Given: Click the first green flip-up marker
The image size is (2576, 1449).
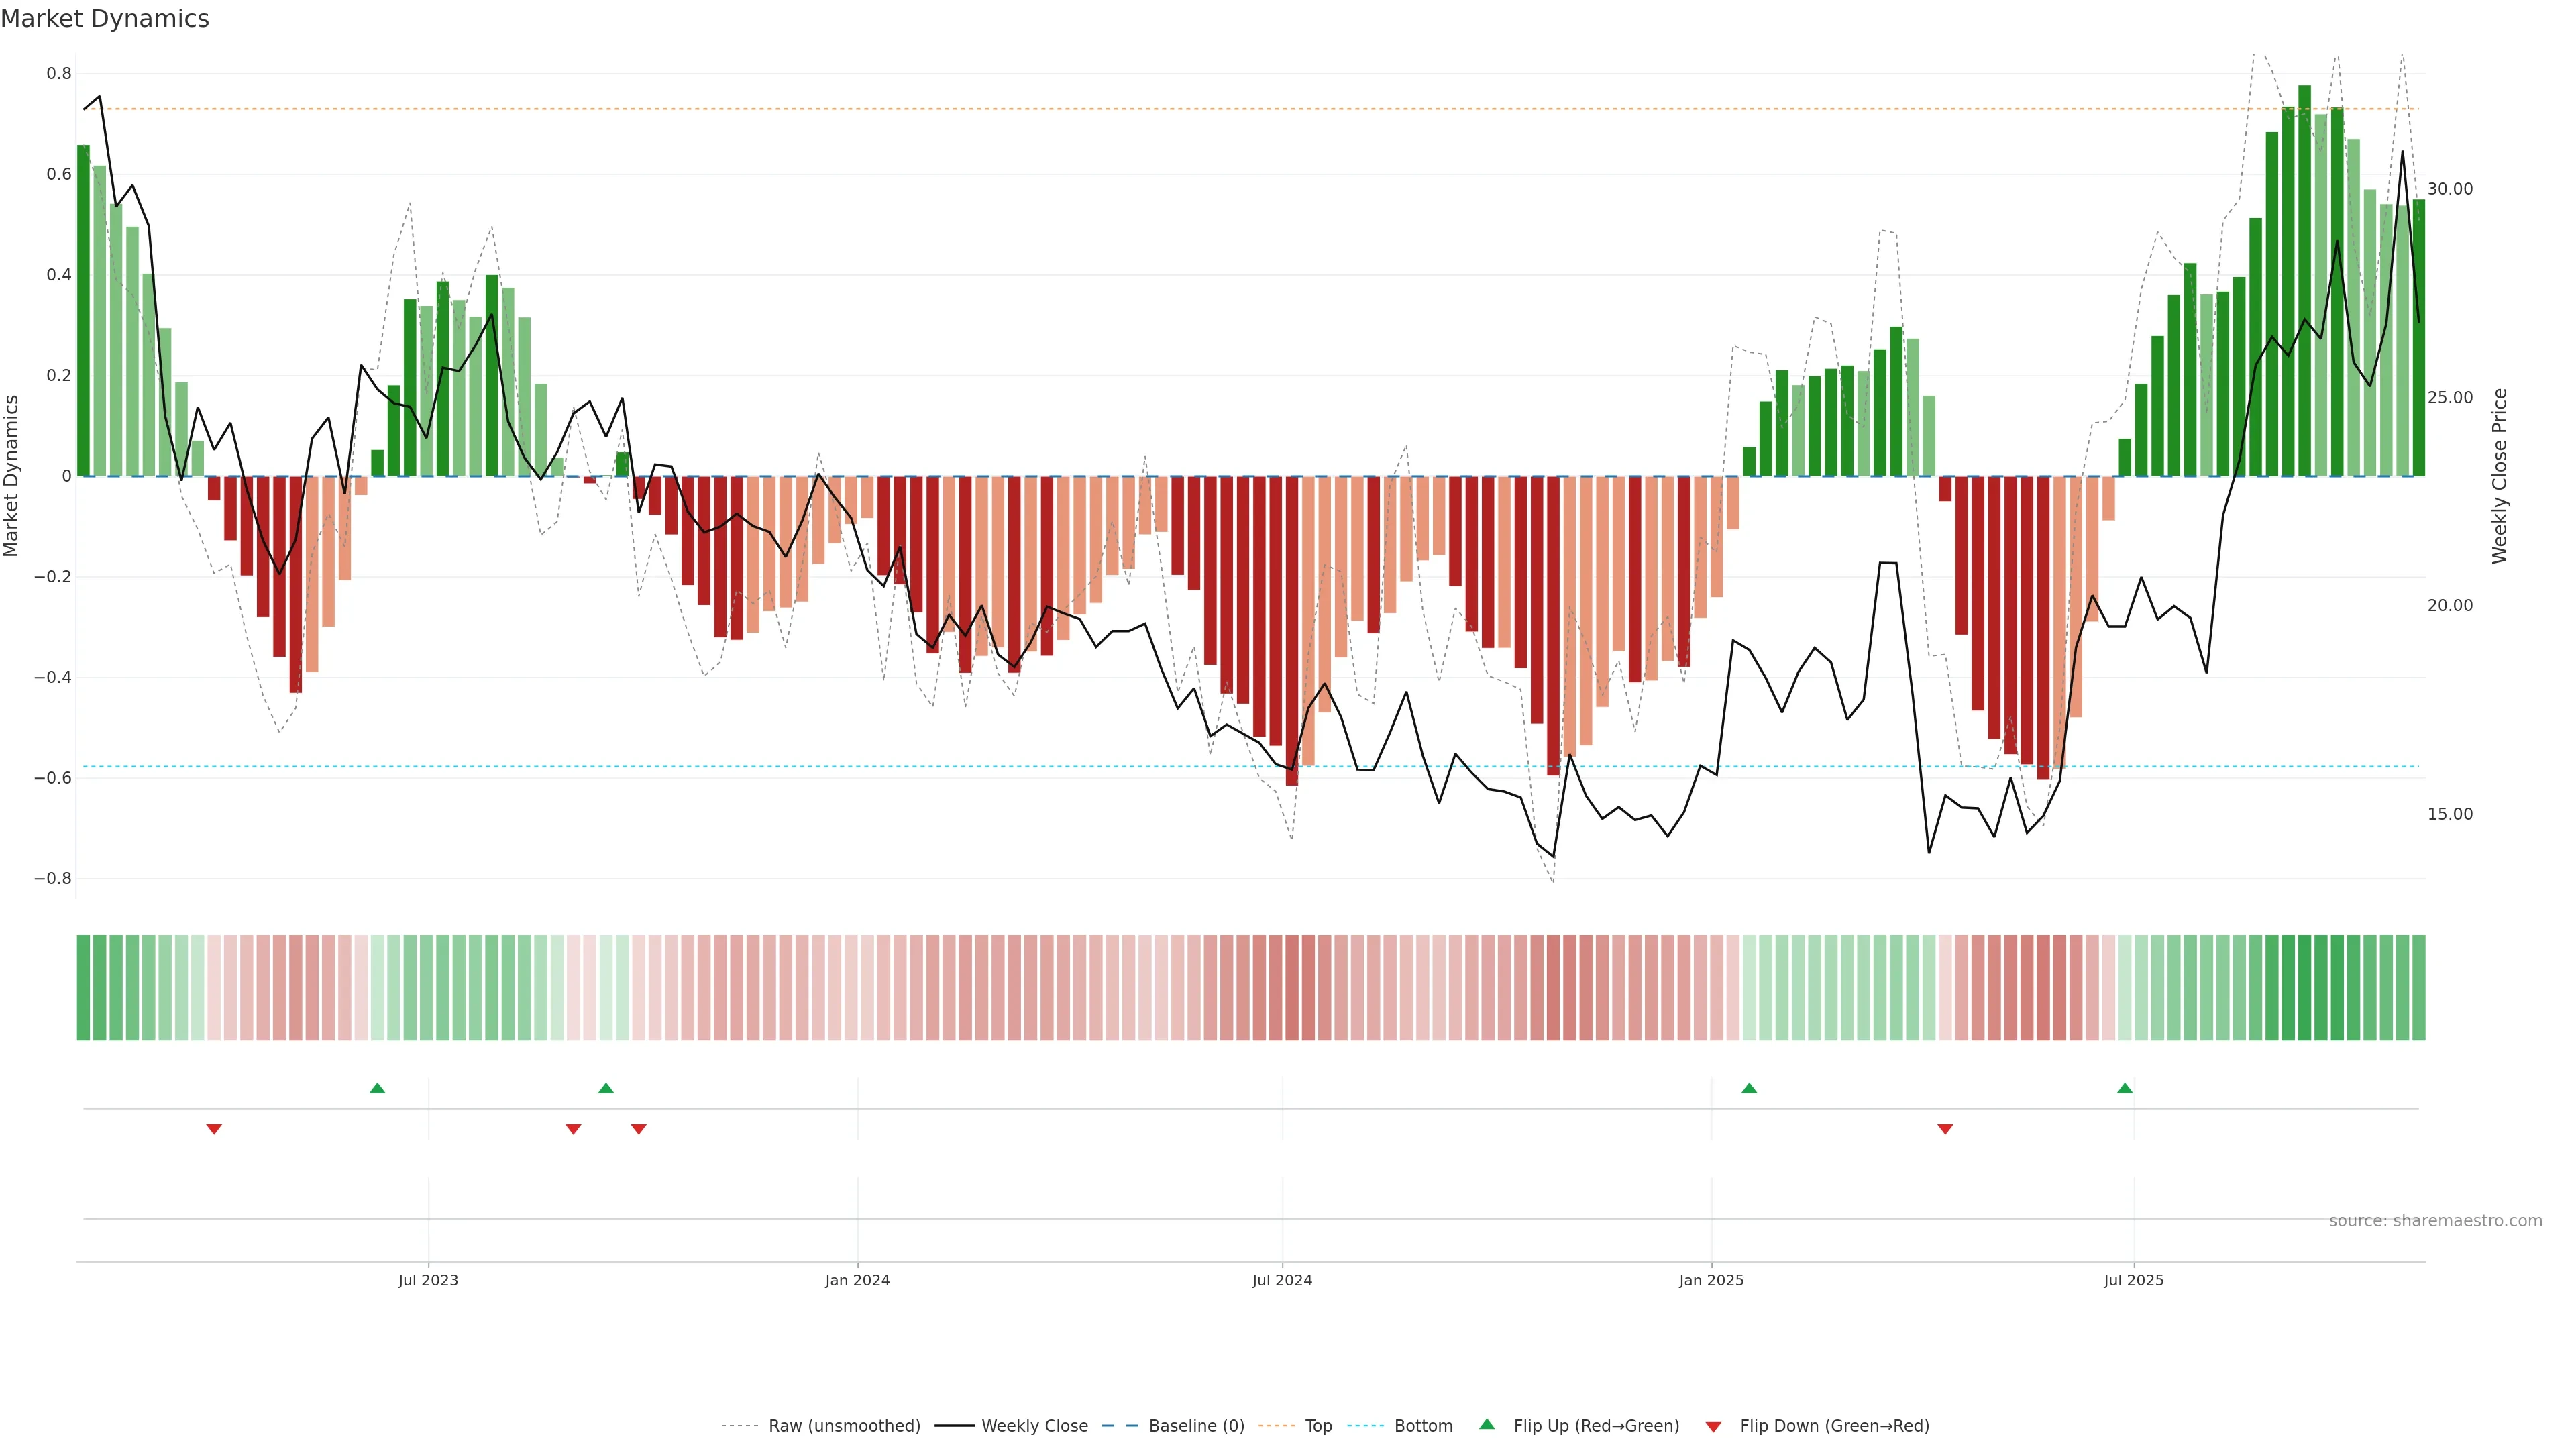Looking at the screenshot, I should pyautogui.click(x=377, y=1088).
